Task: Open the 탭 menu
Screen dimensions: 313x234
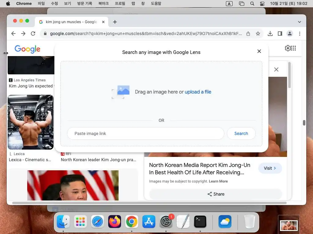Action: click(x=133, y=3)
